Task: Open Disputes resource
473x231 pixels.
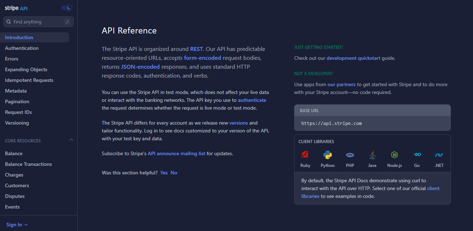Action: 15,196
